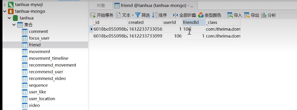Click the 文本 text view button
Viewport: 297px width, 110px height.
point(123,15)
